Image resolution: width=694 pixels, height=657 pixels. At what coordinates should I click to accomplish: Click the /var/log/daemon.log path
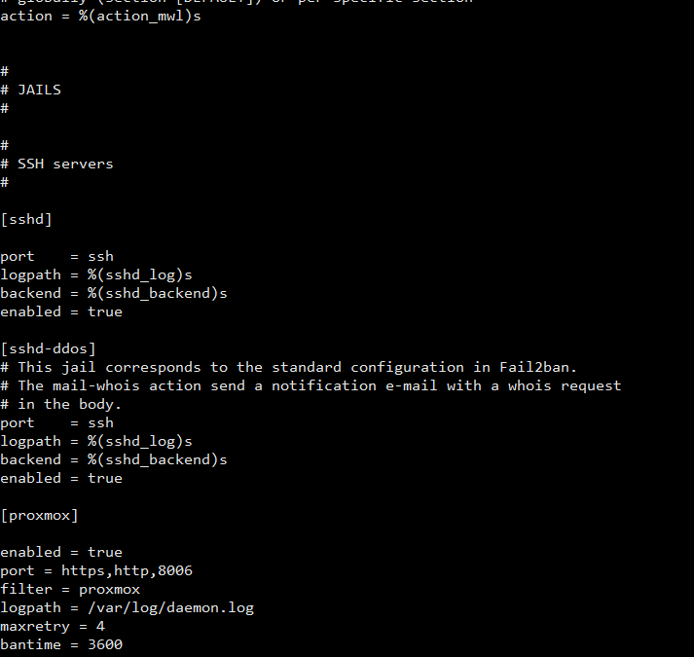click(x=171, y=608)
